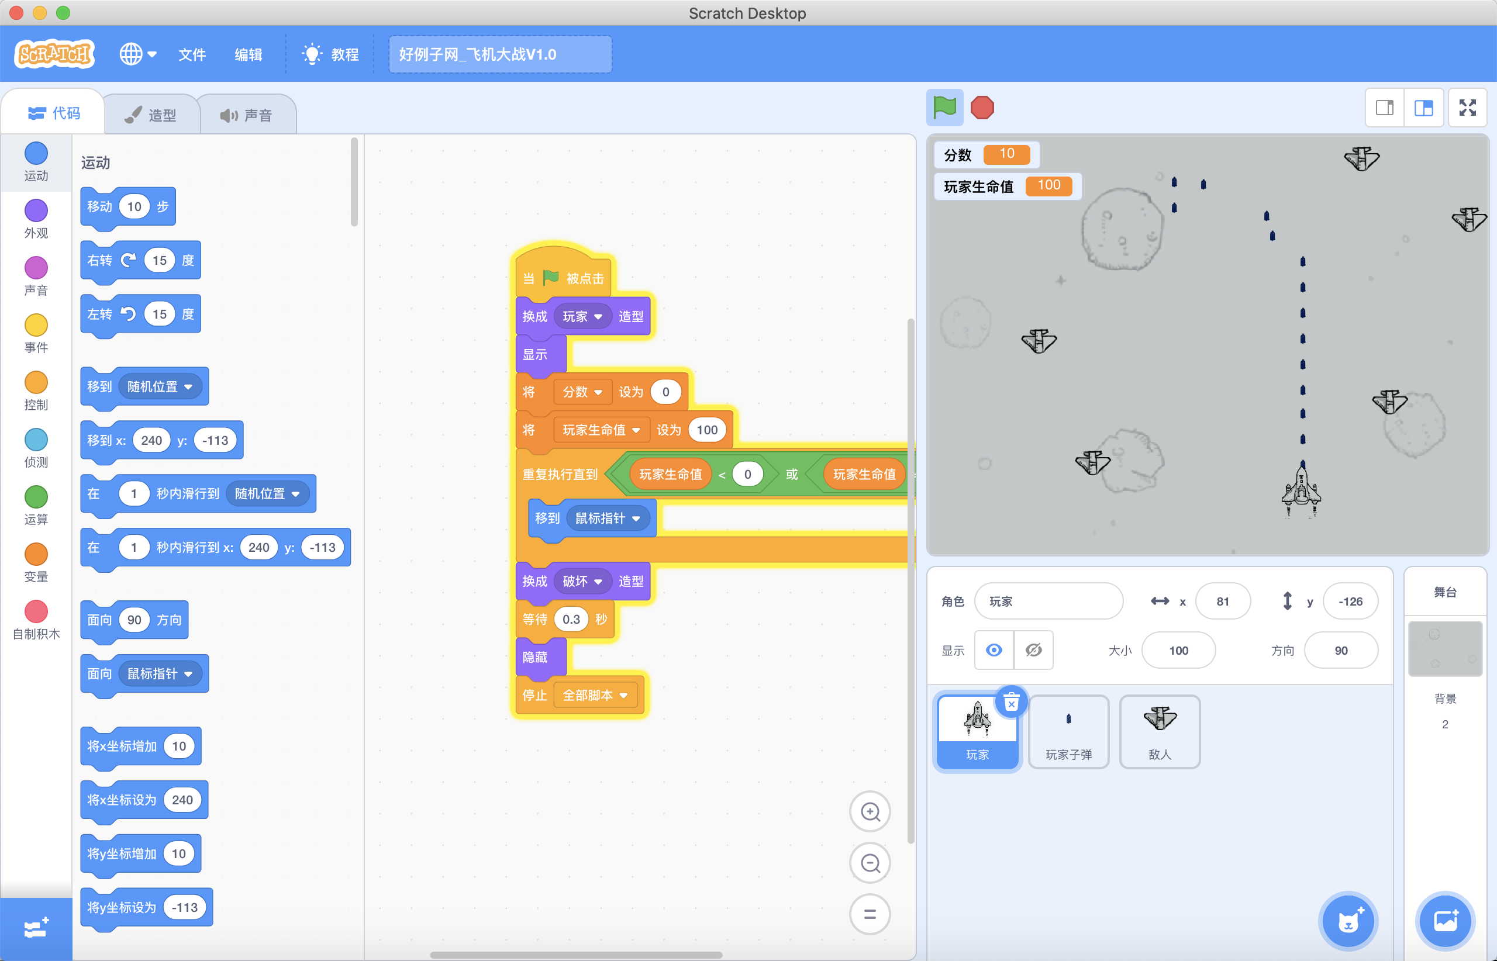The height and width of the screenshot is (961, 1497).
Task: Open 随机位置 dropdown in palette 移到 block
Action: click(x=159, y=387)
